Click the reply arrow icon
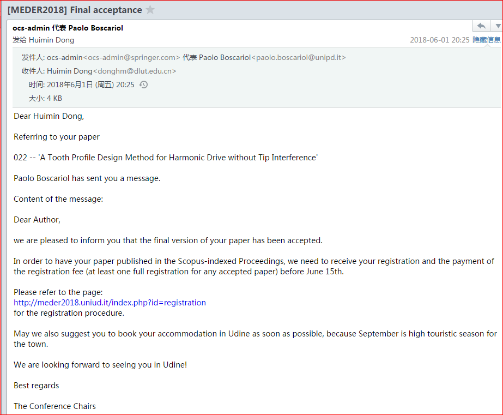Screen dimensions: 503x415 (x=481, y=26)
